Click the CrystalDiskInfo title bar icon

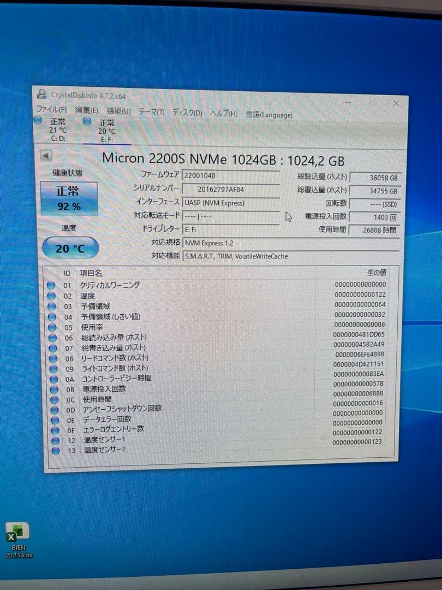41,94
